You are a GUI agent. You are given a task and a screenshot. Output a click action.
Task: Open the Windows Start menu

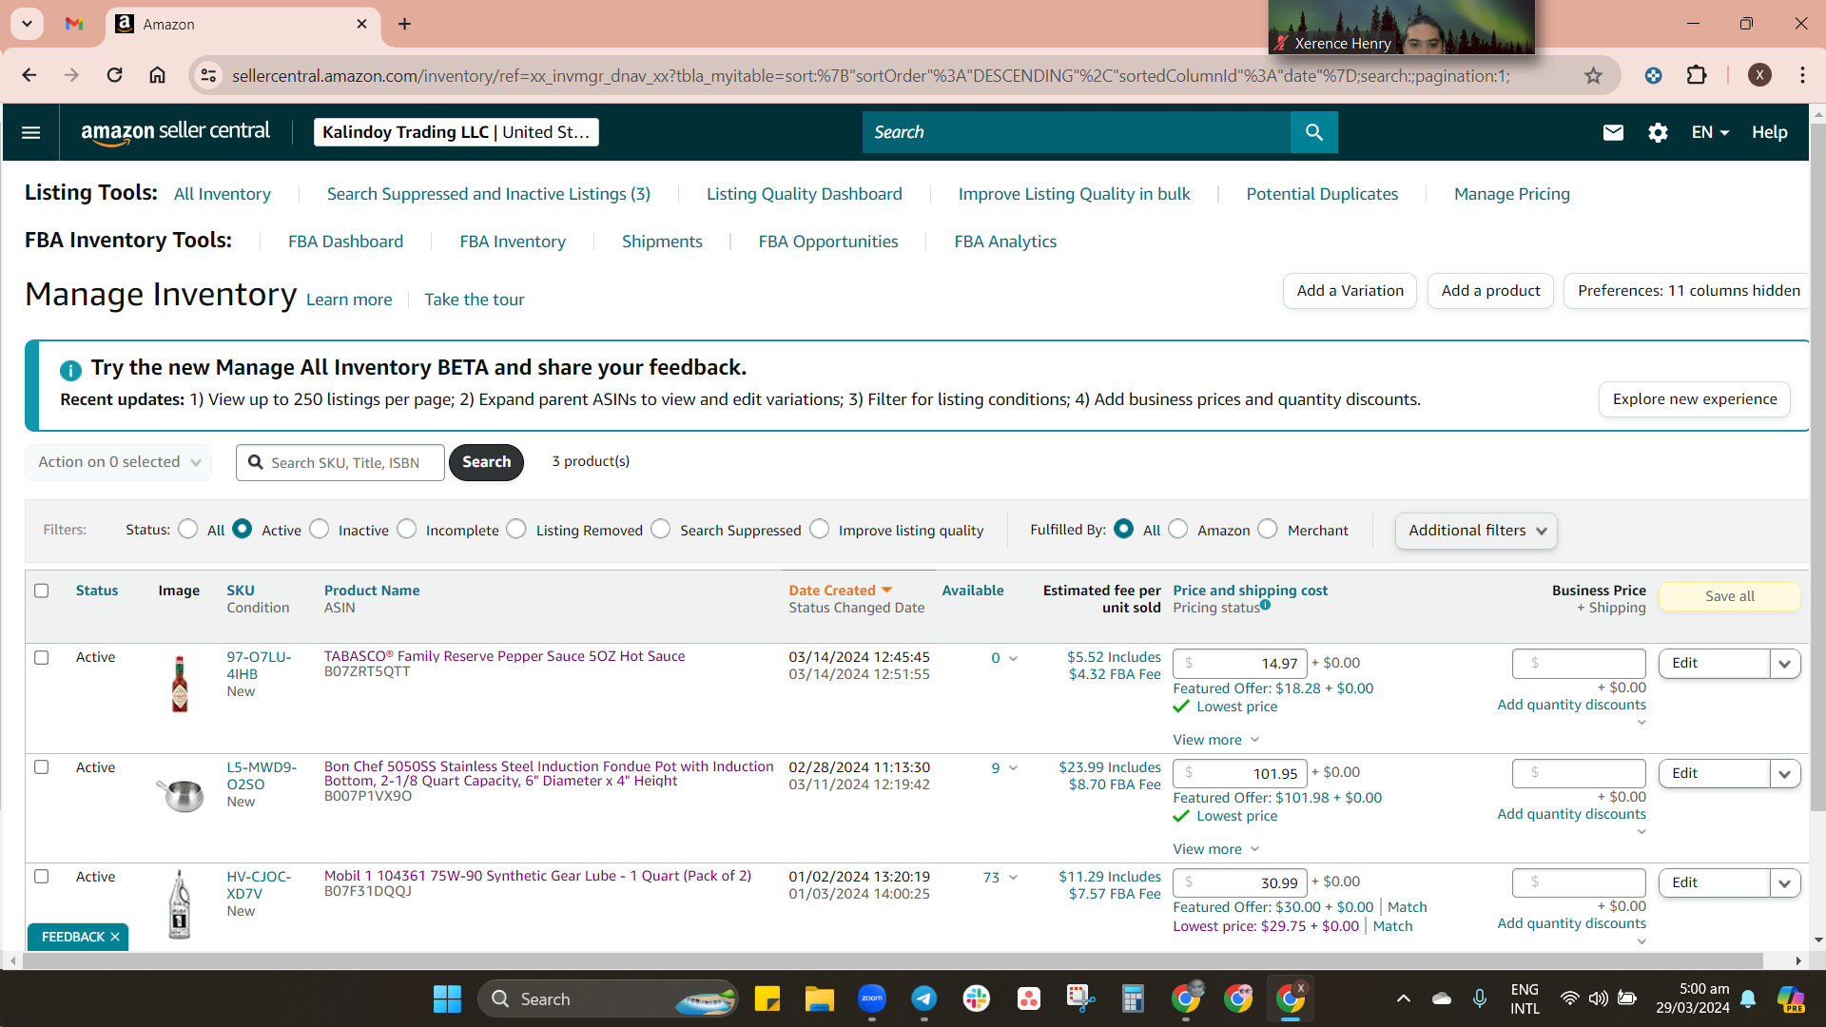(x=447, y=998)
